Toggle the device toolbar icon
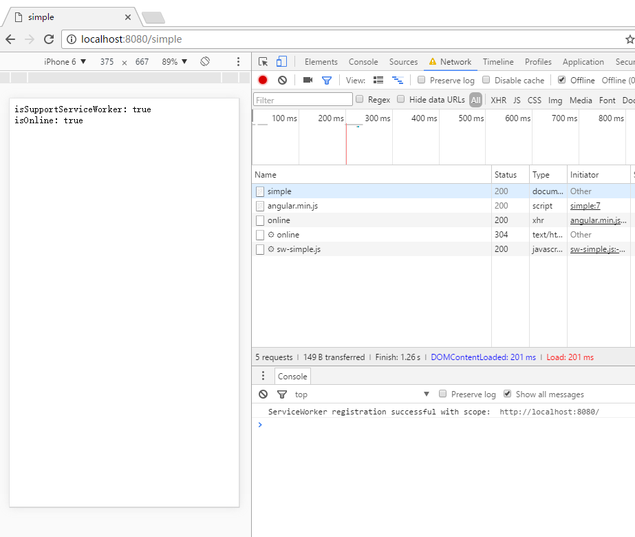 tap(281, 61)
